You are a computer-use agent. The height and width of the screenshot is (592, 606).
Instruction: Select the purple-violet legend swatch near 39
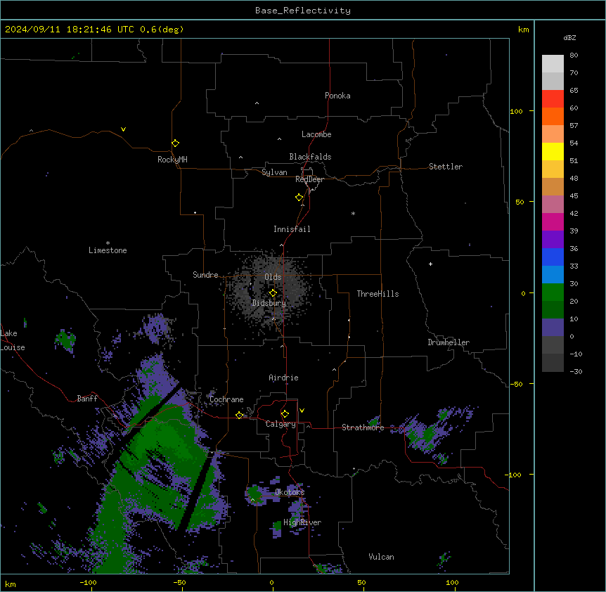[553, 239]
